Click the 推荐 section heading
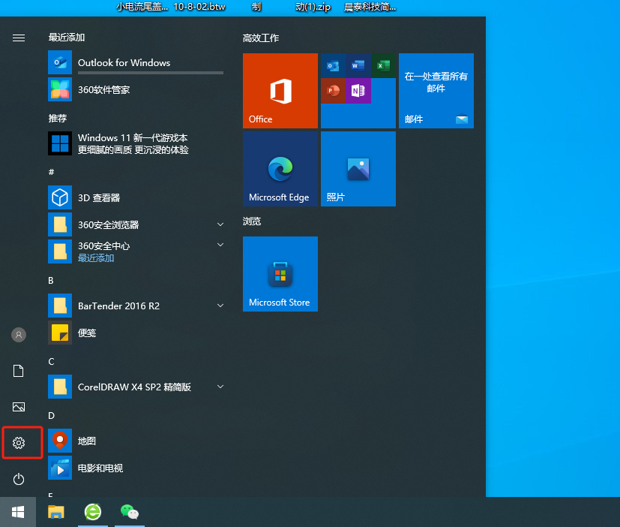 (x=57, y=119)
